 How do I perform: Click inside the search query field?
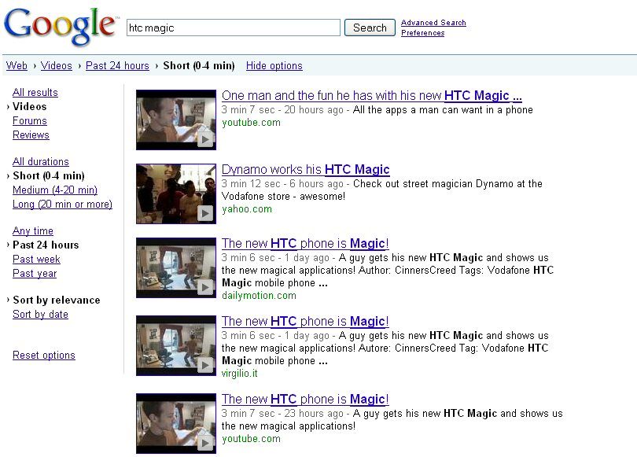pyautogui.click(x=232, y=27)
